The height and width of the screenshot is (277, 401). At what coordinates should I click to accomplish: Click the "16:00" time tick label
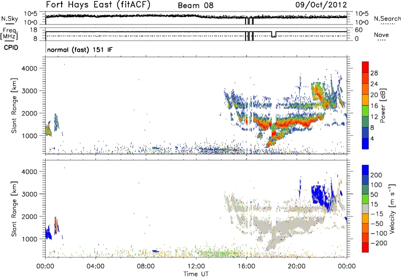point(246,266)
